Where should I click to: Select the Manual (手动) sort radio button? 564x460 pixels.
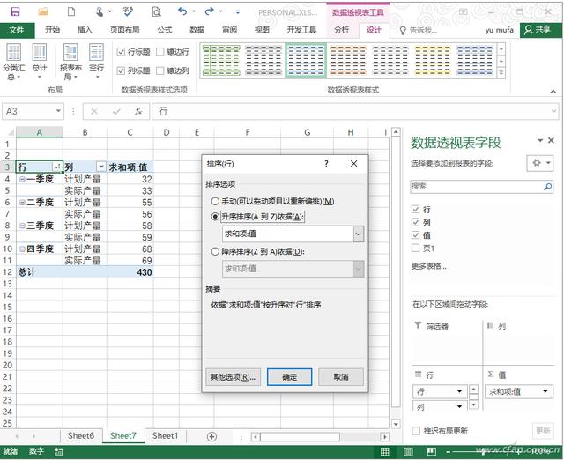(215, 201)
